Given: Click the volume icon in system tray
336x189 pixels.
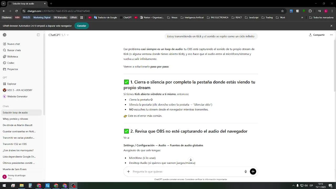Looking at the screenshot, I should coord(306,186).
